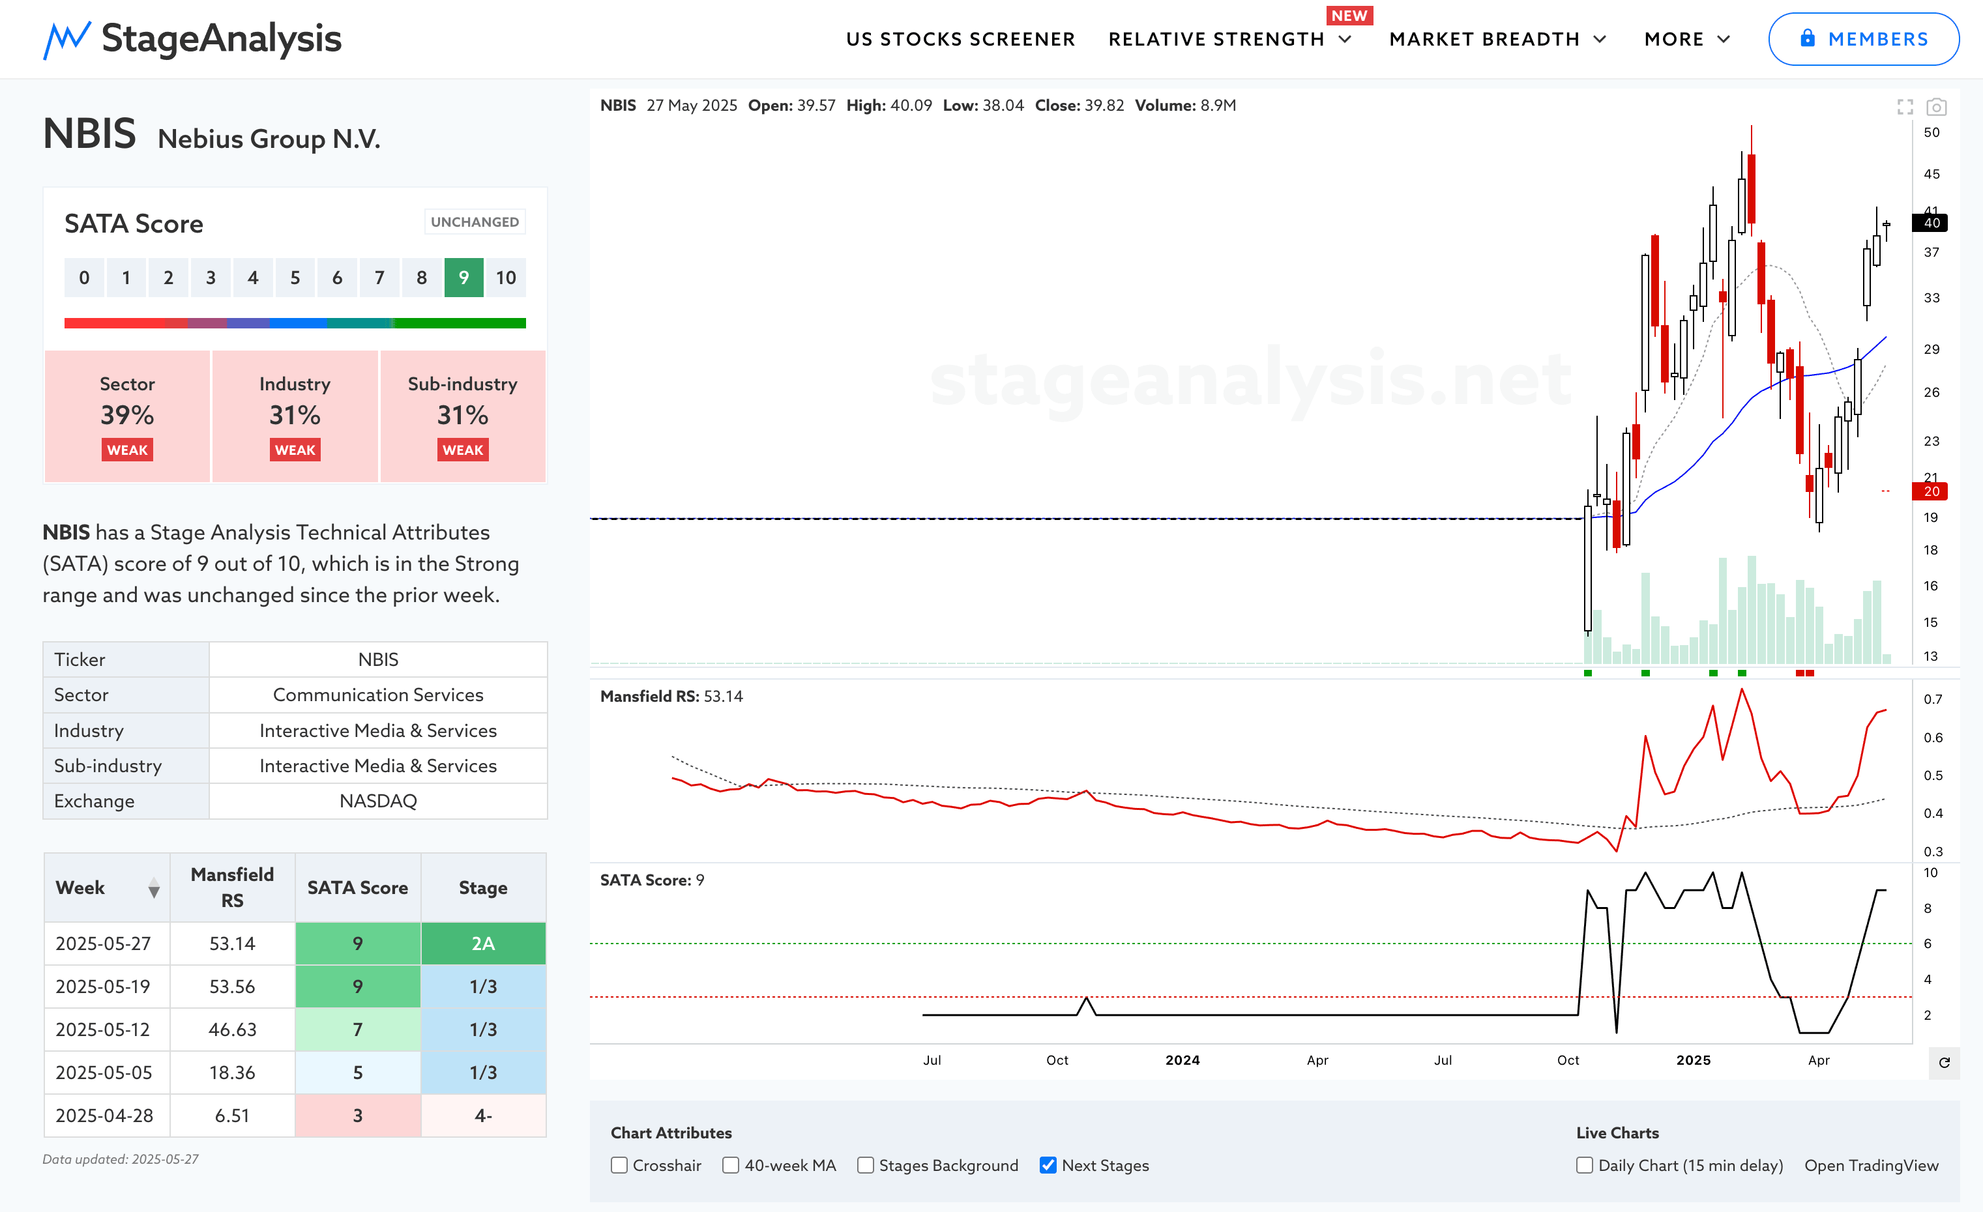Click the 2A stage cell
This screenshot has width=1983, height=1212.
(483, 944)
